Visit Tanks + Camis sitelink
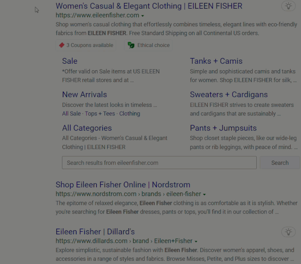This screenshot has height=264, width=301. 216,61
